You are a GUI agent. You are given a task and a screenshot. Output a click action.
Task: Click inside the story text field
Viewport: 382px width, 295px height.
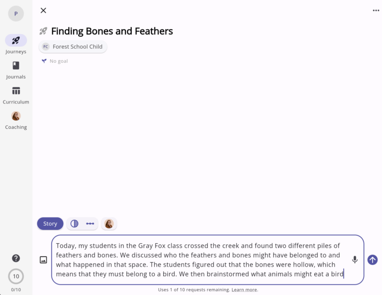tap(199, 260)
